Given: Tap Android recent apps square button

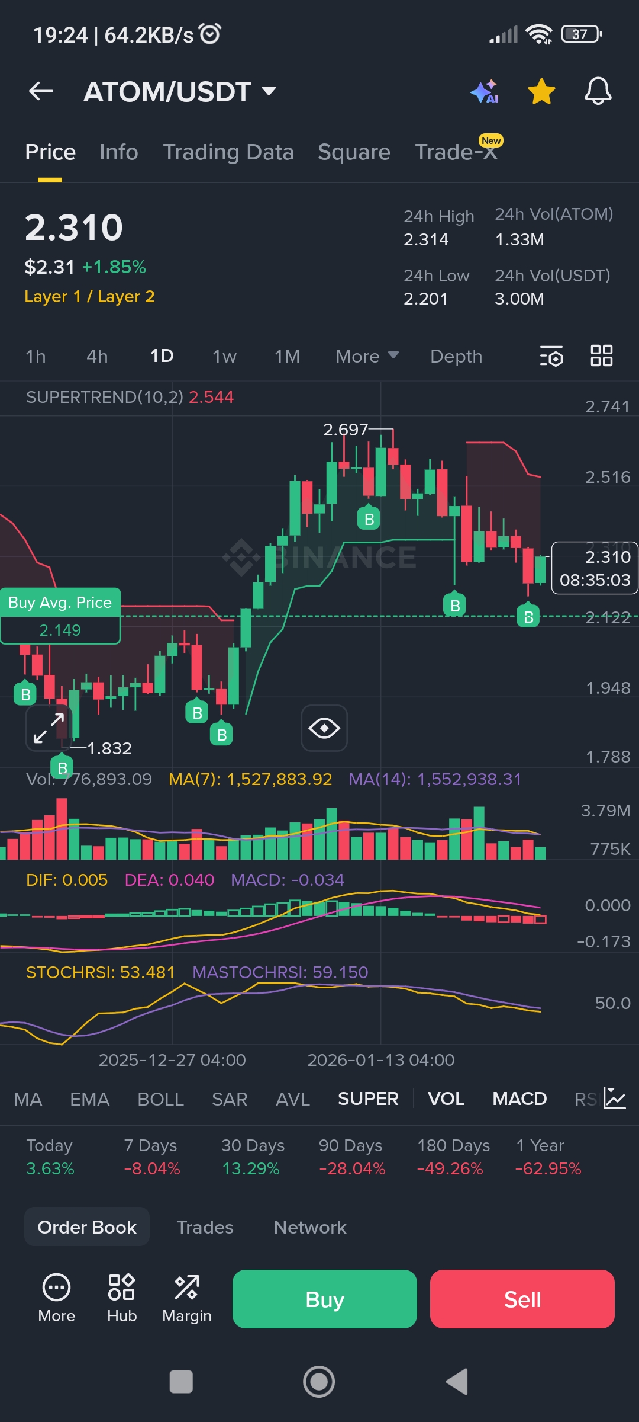Looking at the screenshot, I should [181, 1382].
